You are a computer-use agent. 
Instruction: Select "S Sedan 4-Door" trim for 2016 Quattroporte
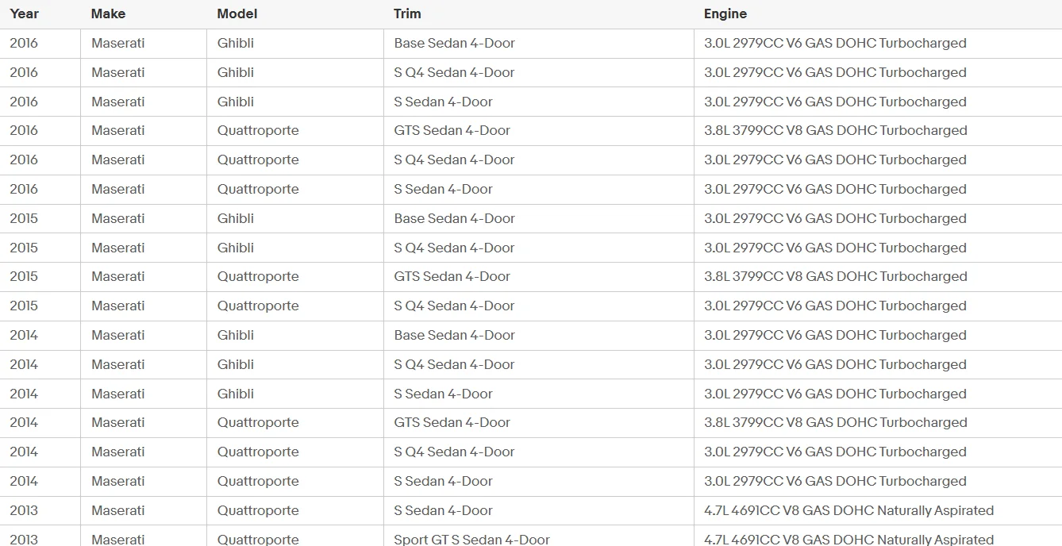[x=444, y=189]
